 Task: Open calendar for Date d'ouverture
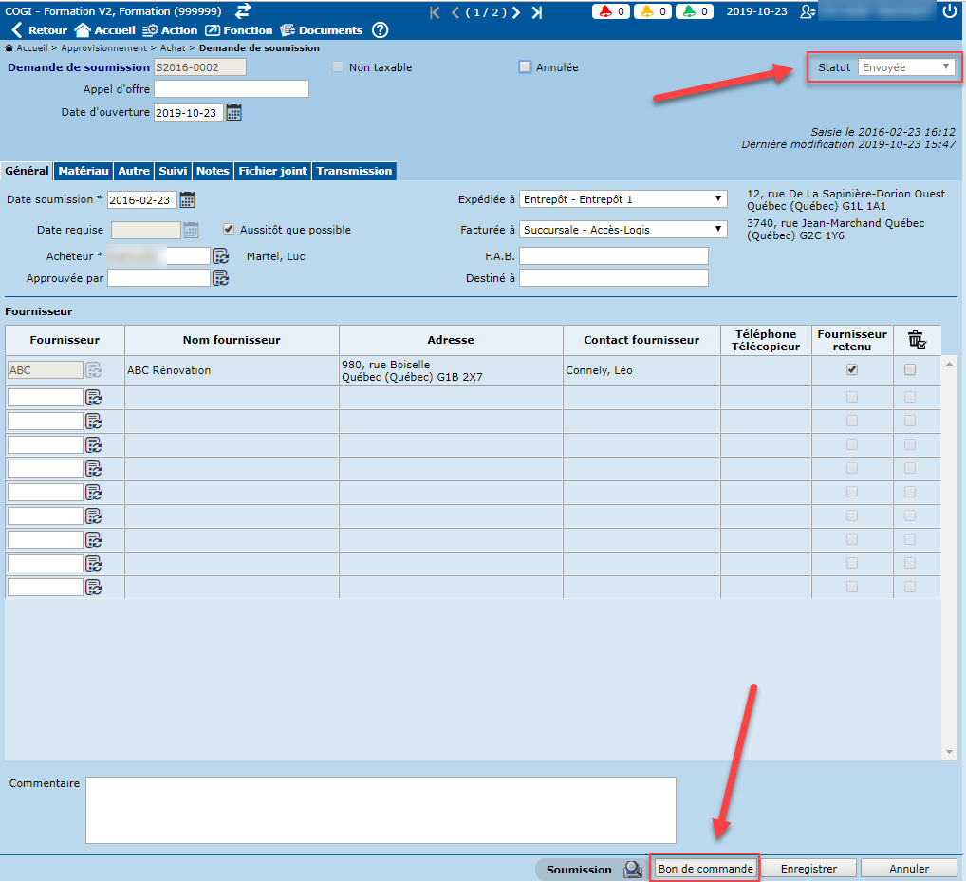(x=233, y=113)
